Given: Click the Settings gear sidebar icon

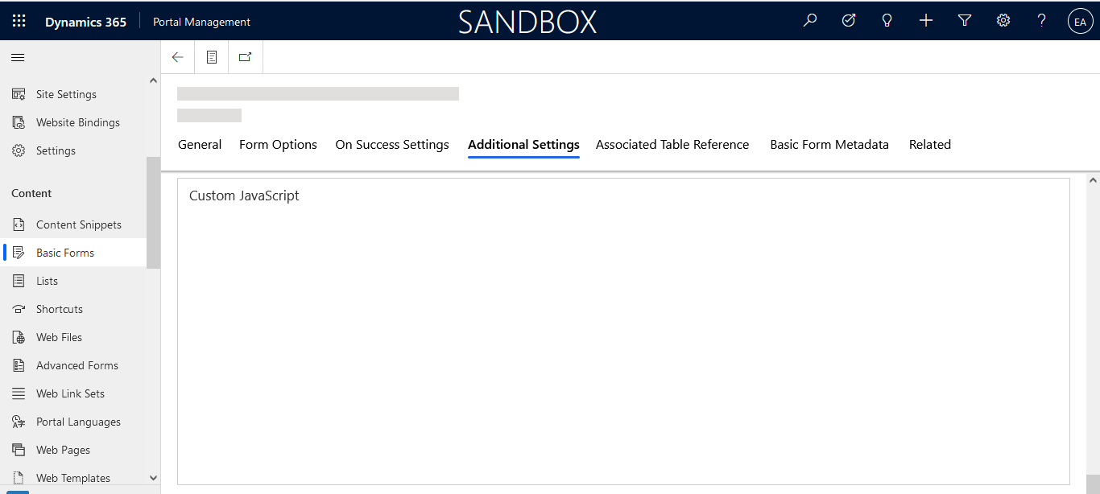Looking at the screenshot, I should (x=19, y=150).
